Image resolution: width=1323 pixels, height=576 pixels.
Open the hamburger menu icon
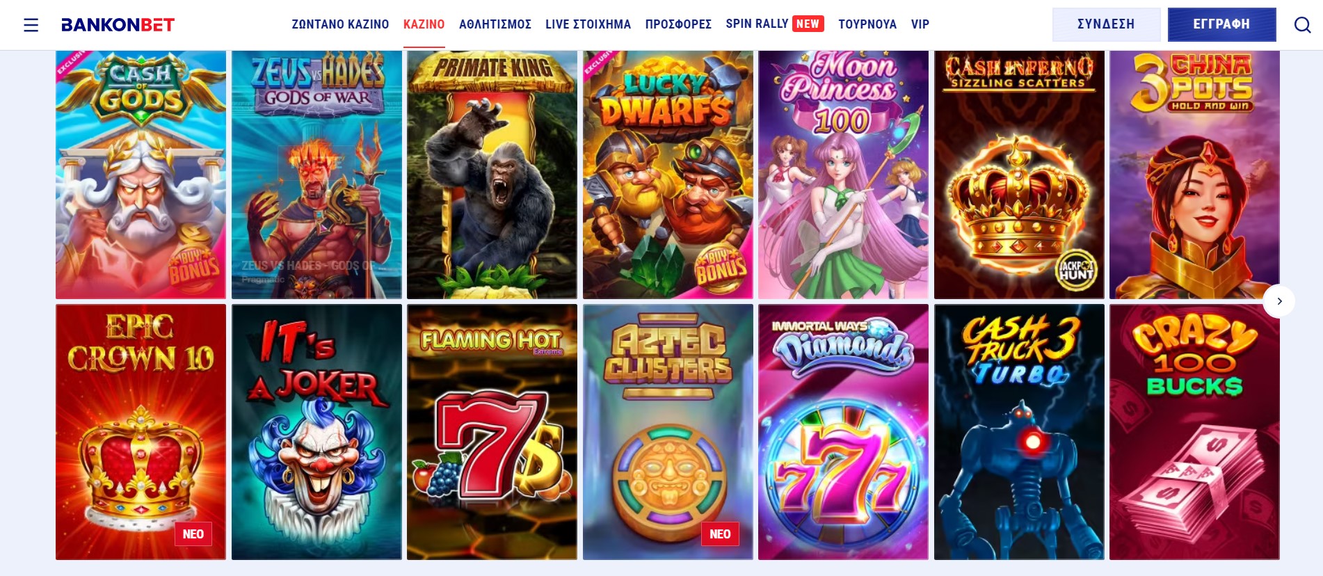(31, 25)
